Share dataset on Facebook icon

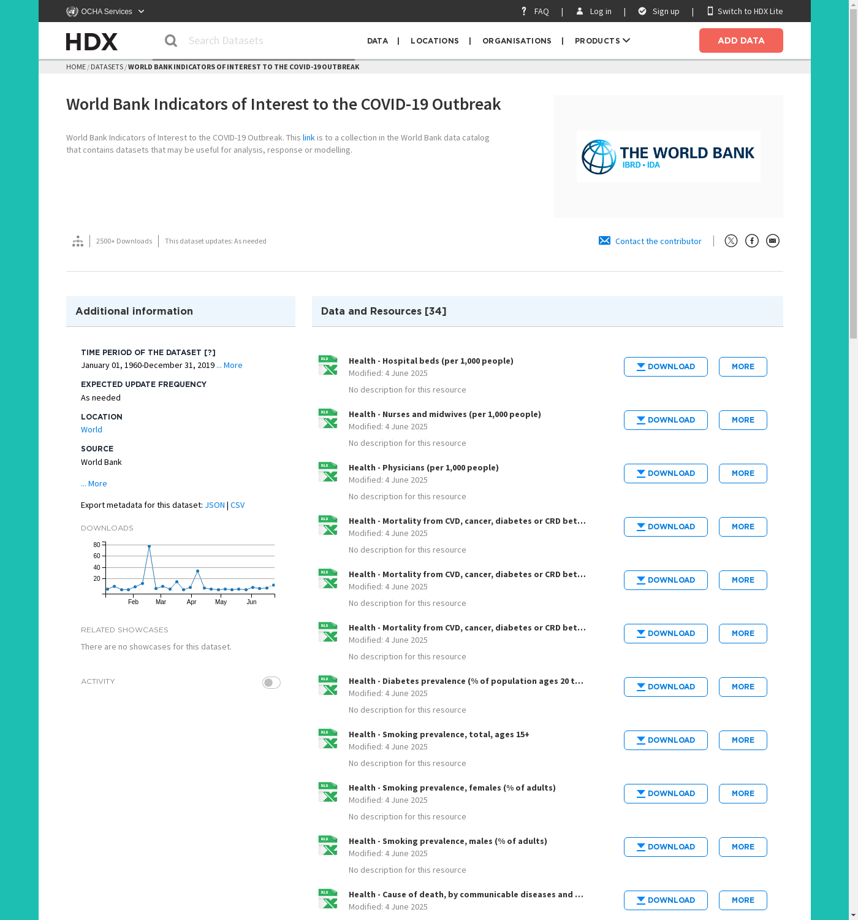(752, 241)
